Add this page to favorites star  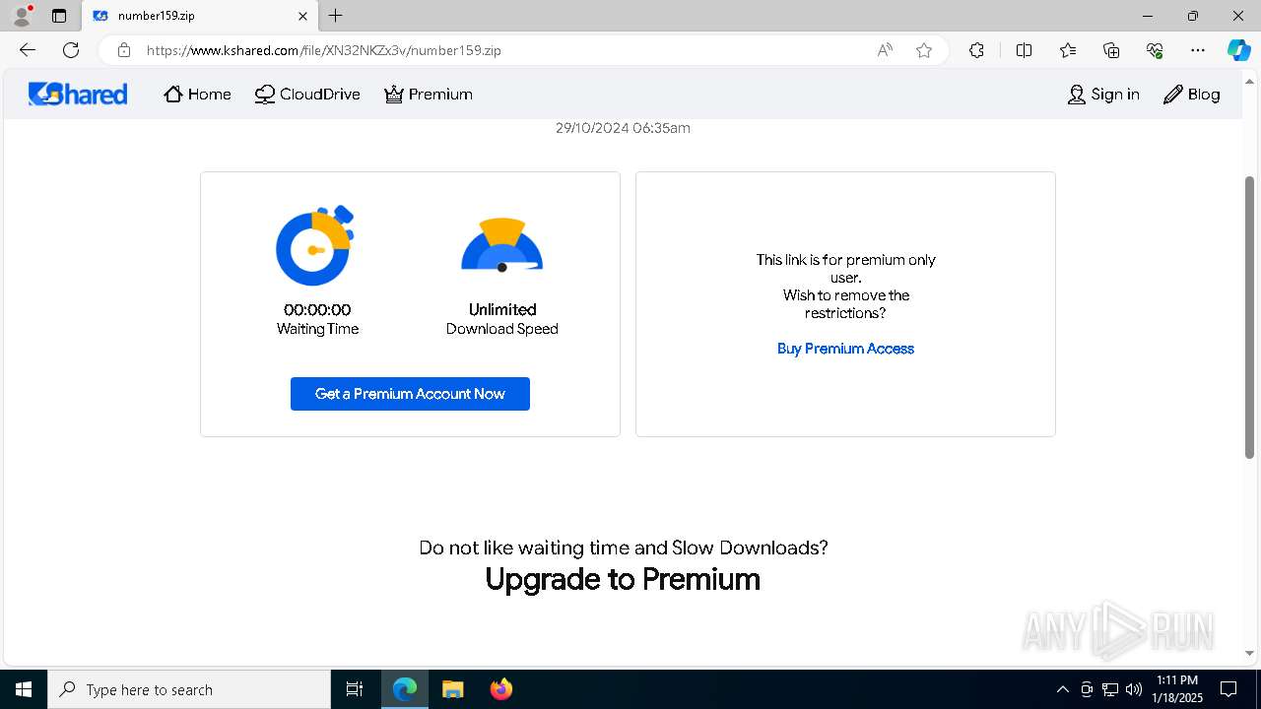pyautogui.click(x=923, y=50)
